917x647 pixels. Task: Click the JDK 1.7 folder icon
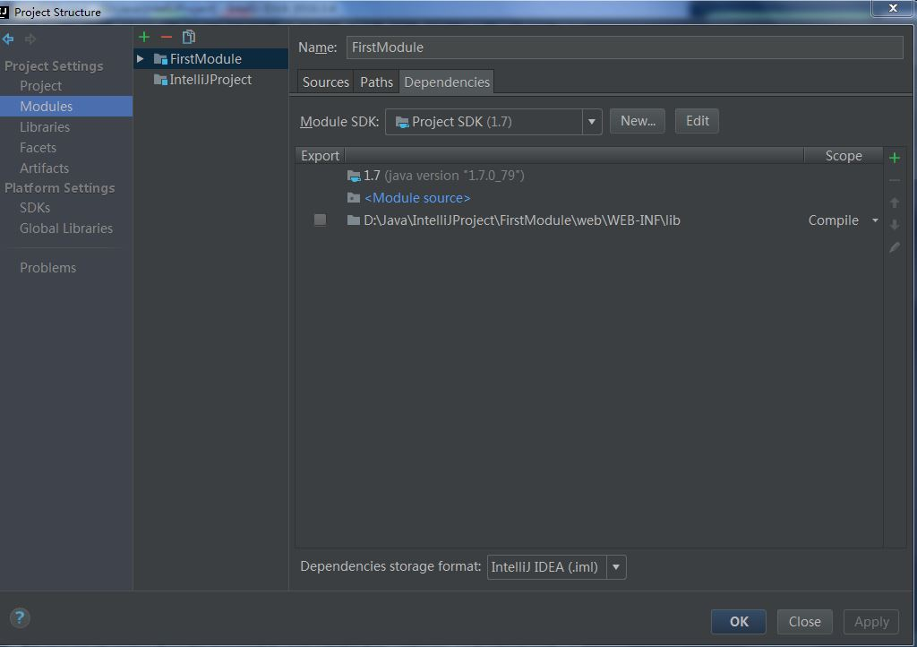(x=353, y=176)
